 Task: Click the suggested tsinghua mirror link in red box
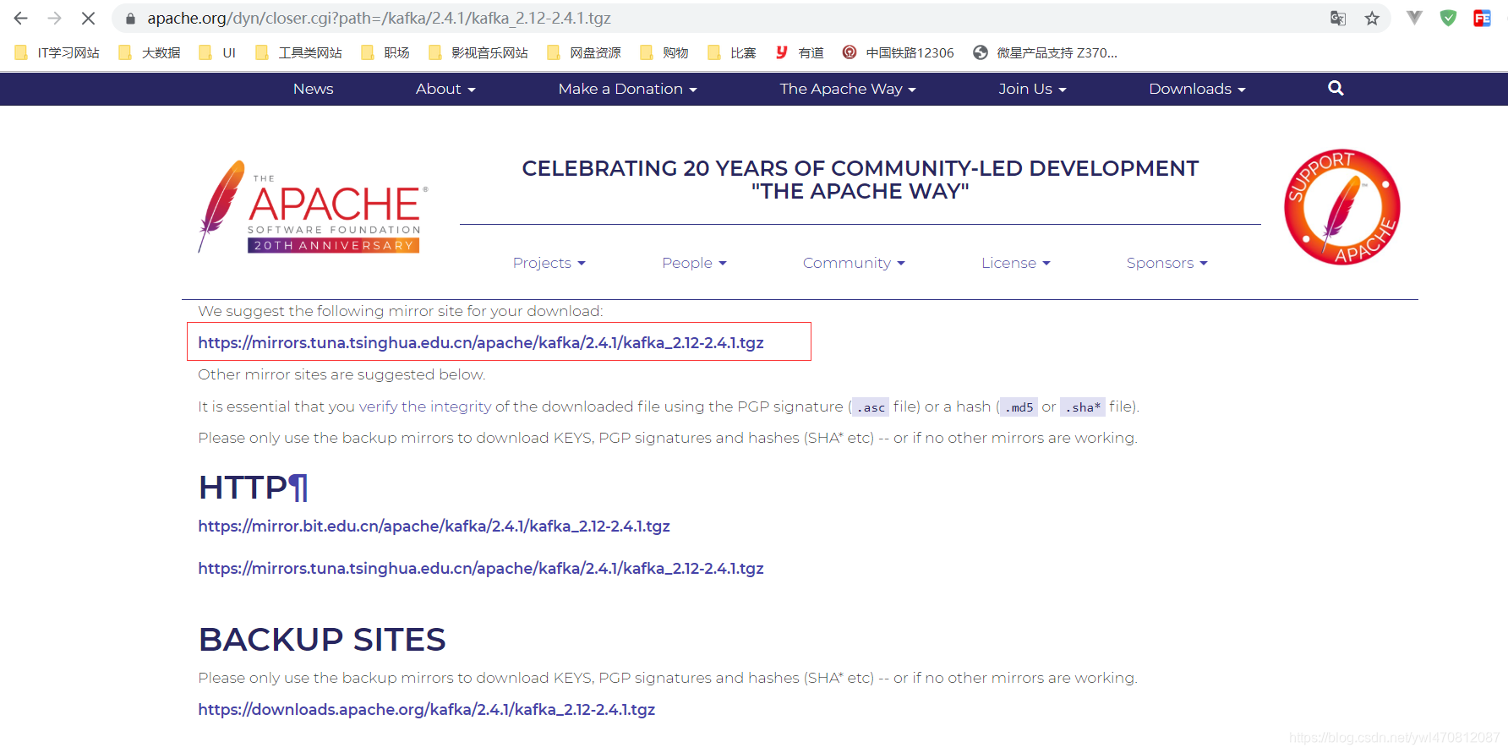point(481,342)
